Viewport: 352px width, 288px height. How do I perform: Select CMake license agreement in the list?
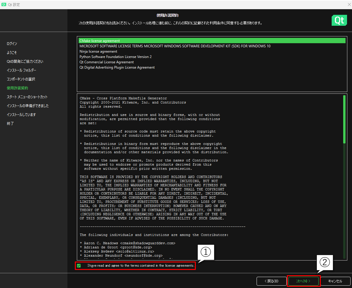pyautogui.click(x=99, y=41)
